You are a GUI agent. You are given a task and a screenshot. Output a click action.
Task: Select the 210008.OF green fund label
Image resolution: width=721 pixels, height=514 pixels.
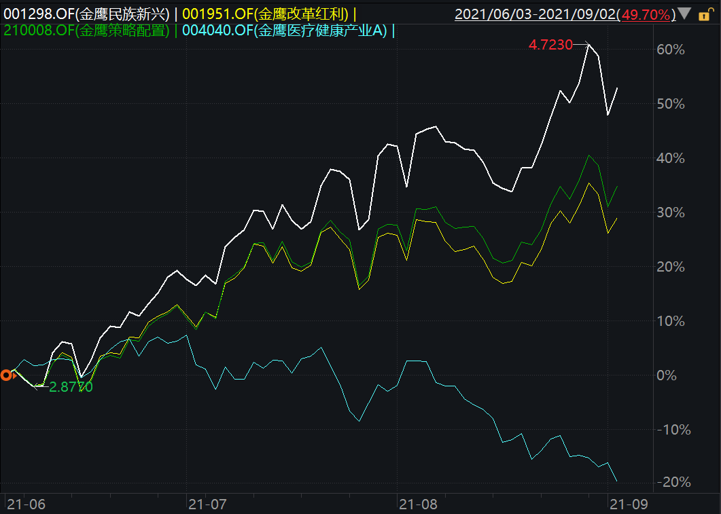click(86, 31)
